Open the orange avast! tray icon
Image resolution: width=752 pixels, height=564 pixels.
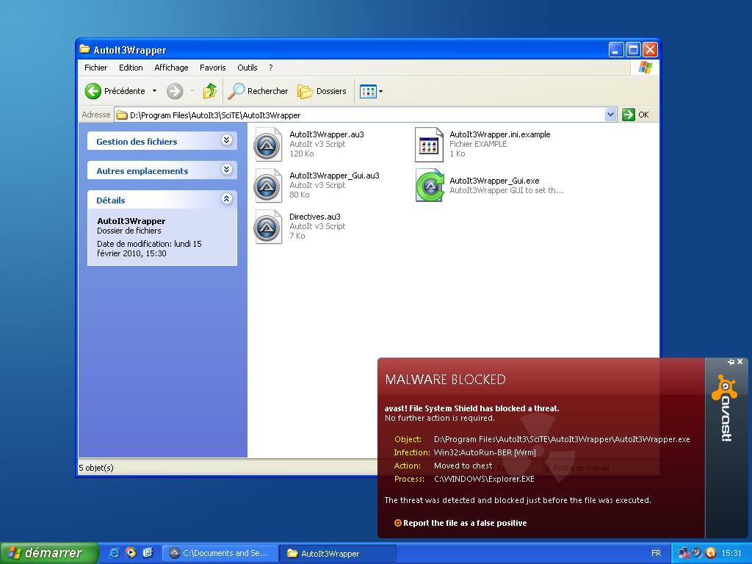tap(710, 553)
